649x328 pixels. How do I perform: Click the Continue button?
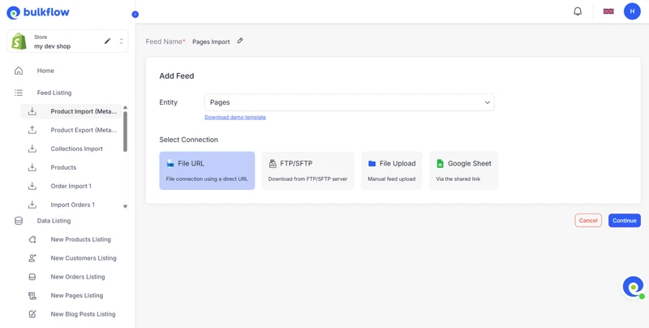[x=625, y=220]
